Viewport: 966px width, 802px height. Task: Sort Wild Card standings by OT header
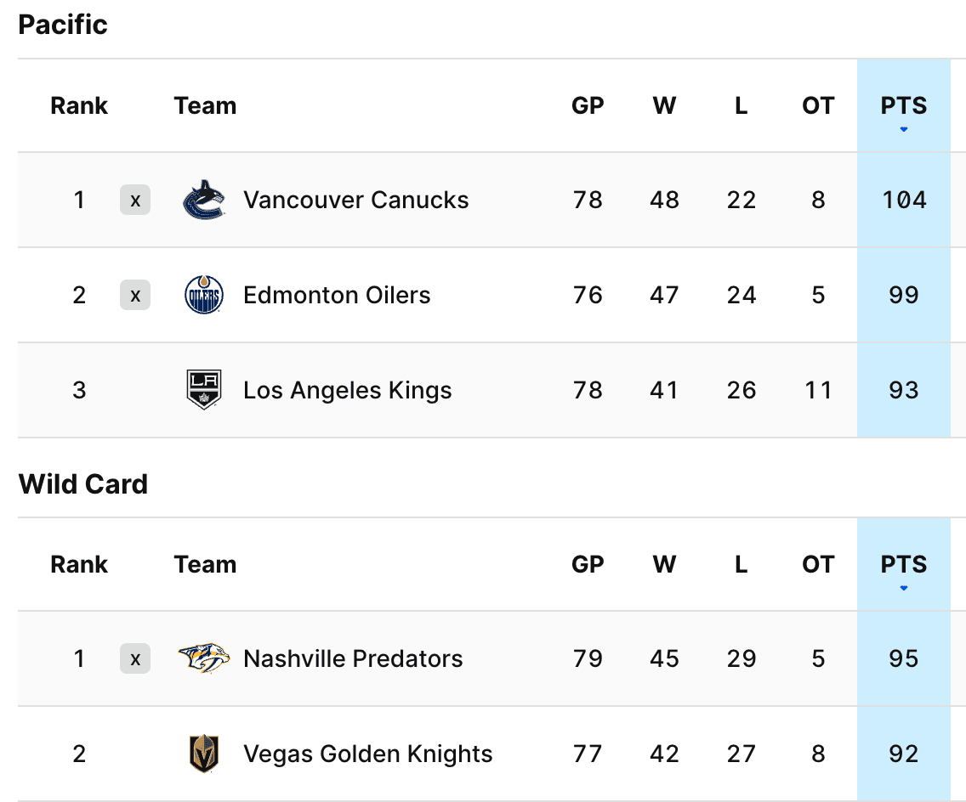pos(818,565)
